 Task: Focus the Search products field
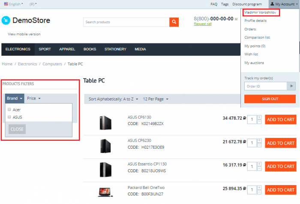point(126,22)
